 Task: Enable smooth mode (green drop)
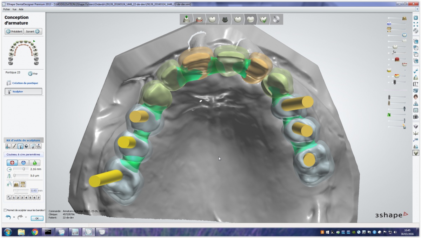pyautogui.click(x=35, y=163)
